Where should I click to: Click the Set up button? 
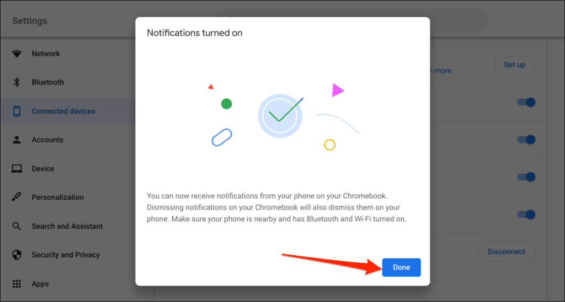tap(514, 65)
